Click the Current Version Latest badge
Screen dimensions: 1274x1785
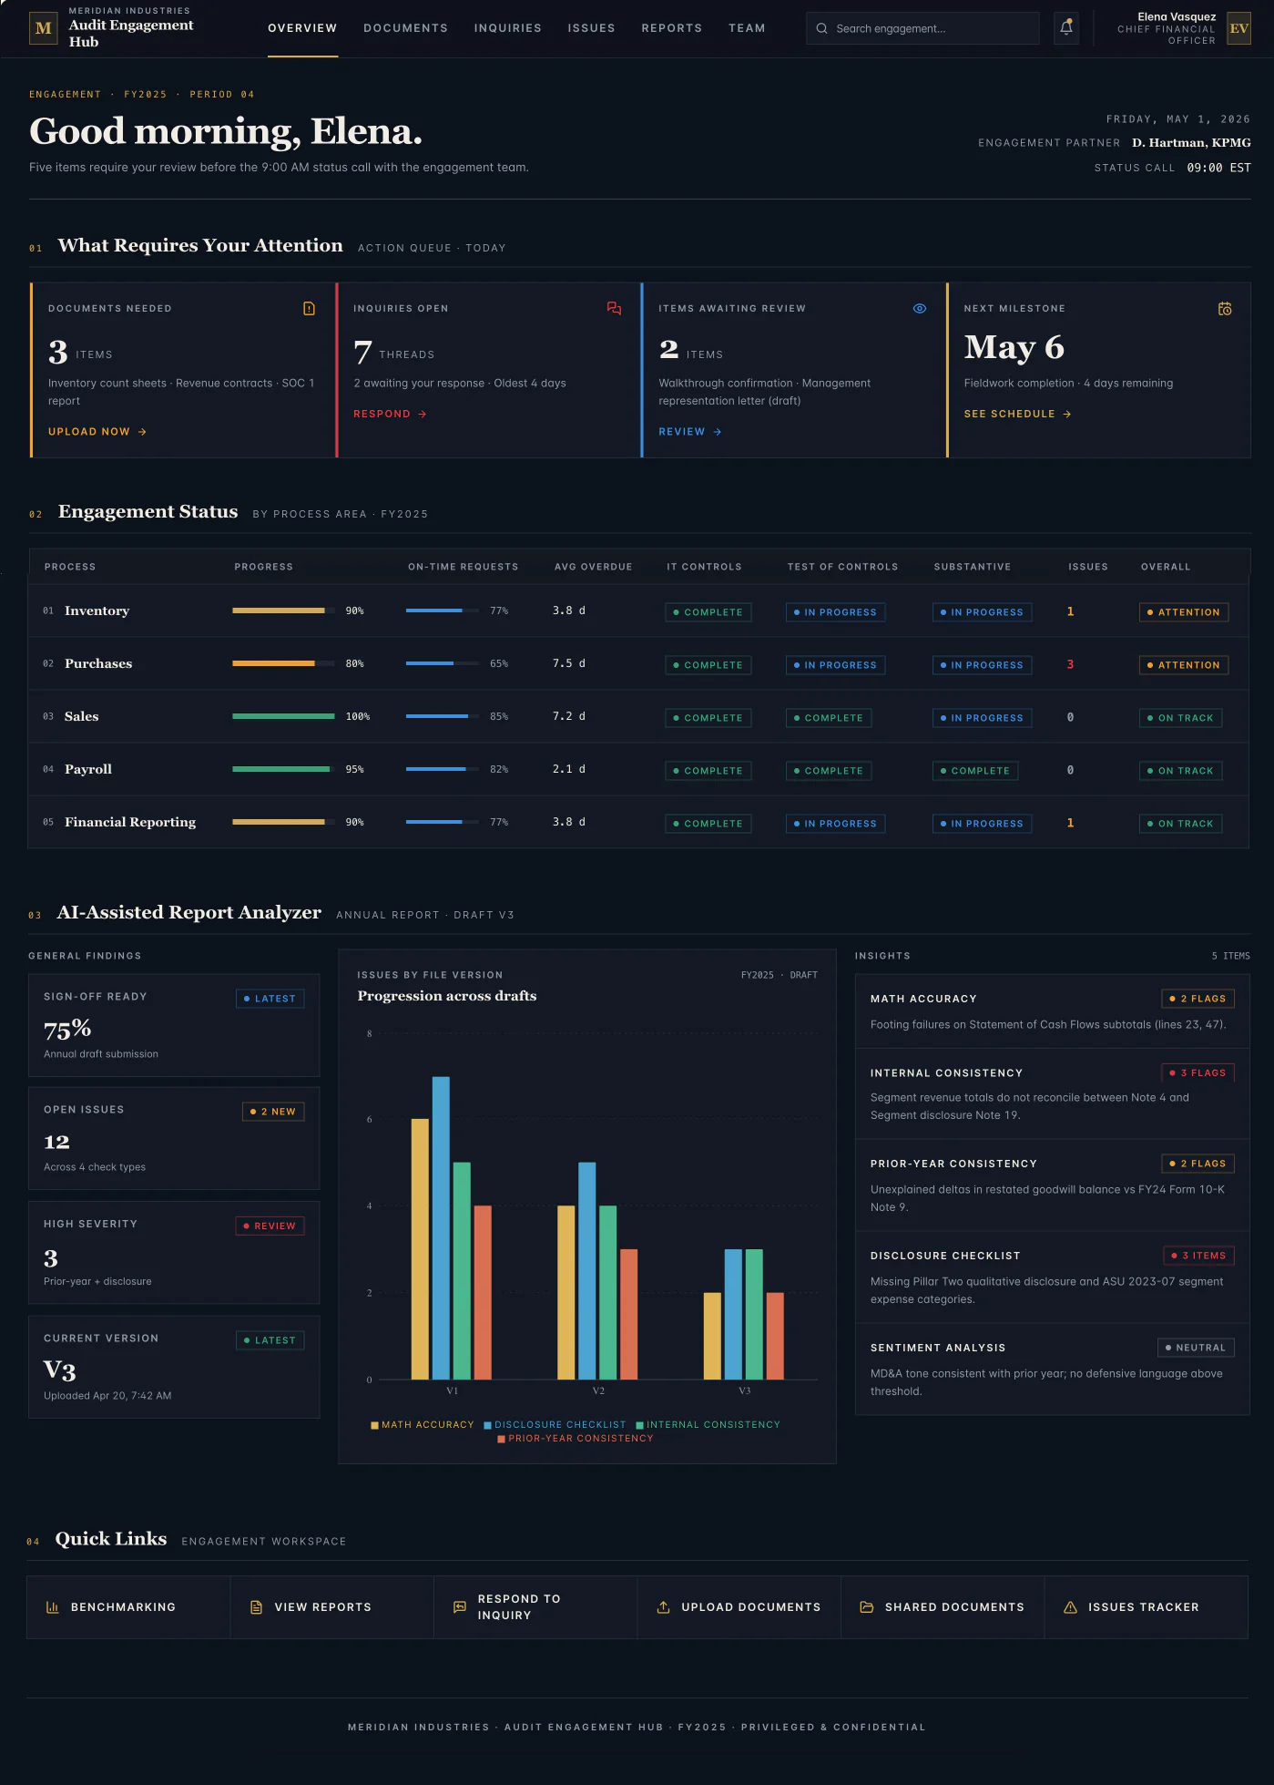270,1340
